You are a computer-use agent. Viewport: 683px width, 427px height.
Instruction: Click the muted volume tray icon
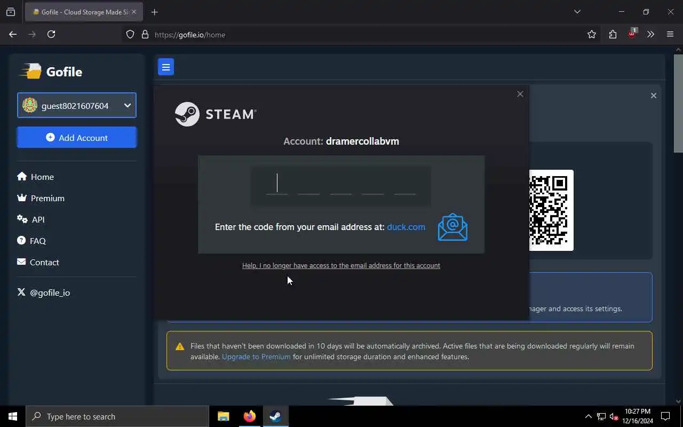point(614,416)
